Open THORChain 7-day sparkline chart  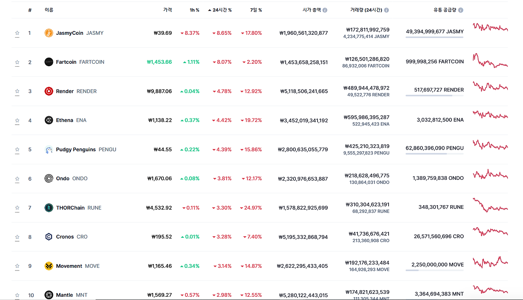click(490, 205)
